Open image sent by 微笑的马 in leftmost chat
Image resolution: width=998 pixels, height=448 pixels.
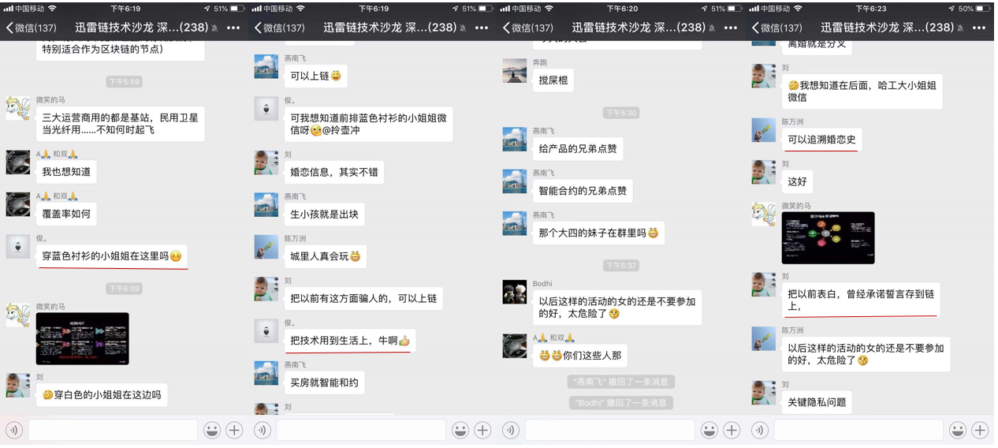click(82, 338)
